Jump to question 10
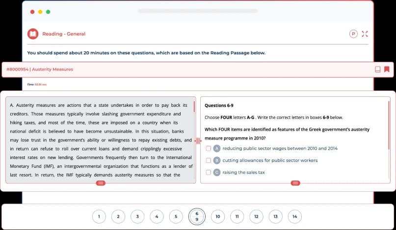 (217, 216)
